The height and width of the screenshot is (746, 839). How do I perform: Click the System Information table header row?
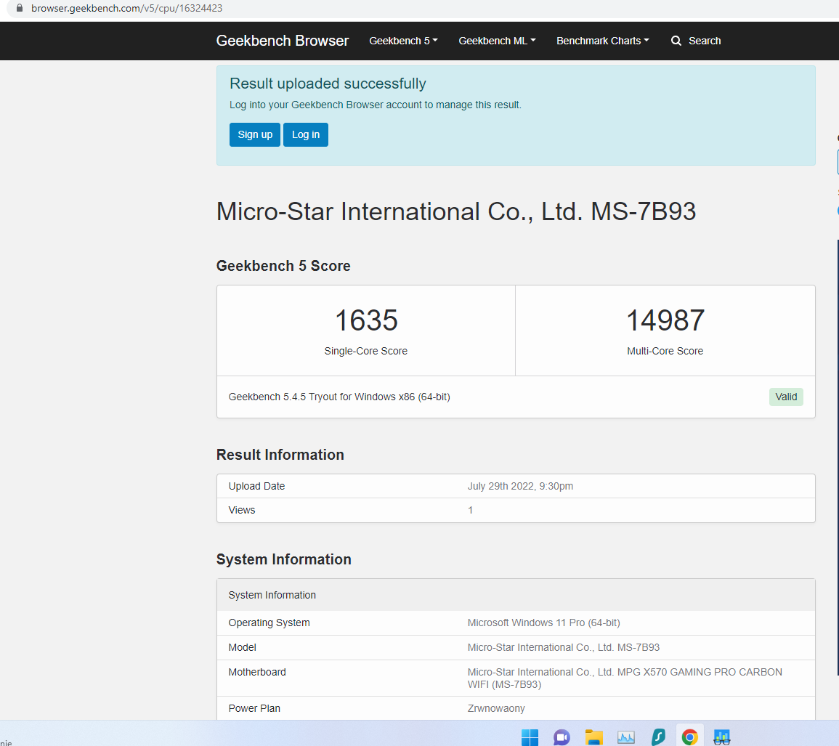(516, 595)
